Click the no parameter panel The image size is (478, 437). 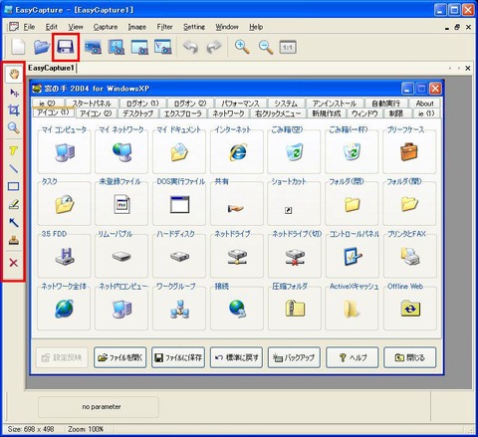(x=99, y=407)
